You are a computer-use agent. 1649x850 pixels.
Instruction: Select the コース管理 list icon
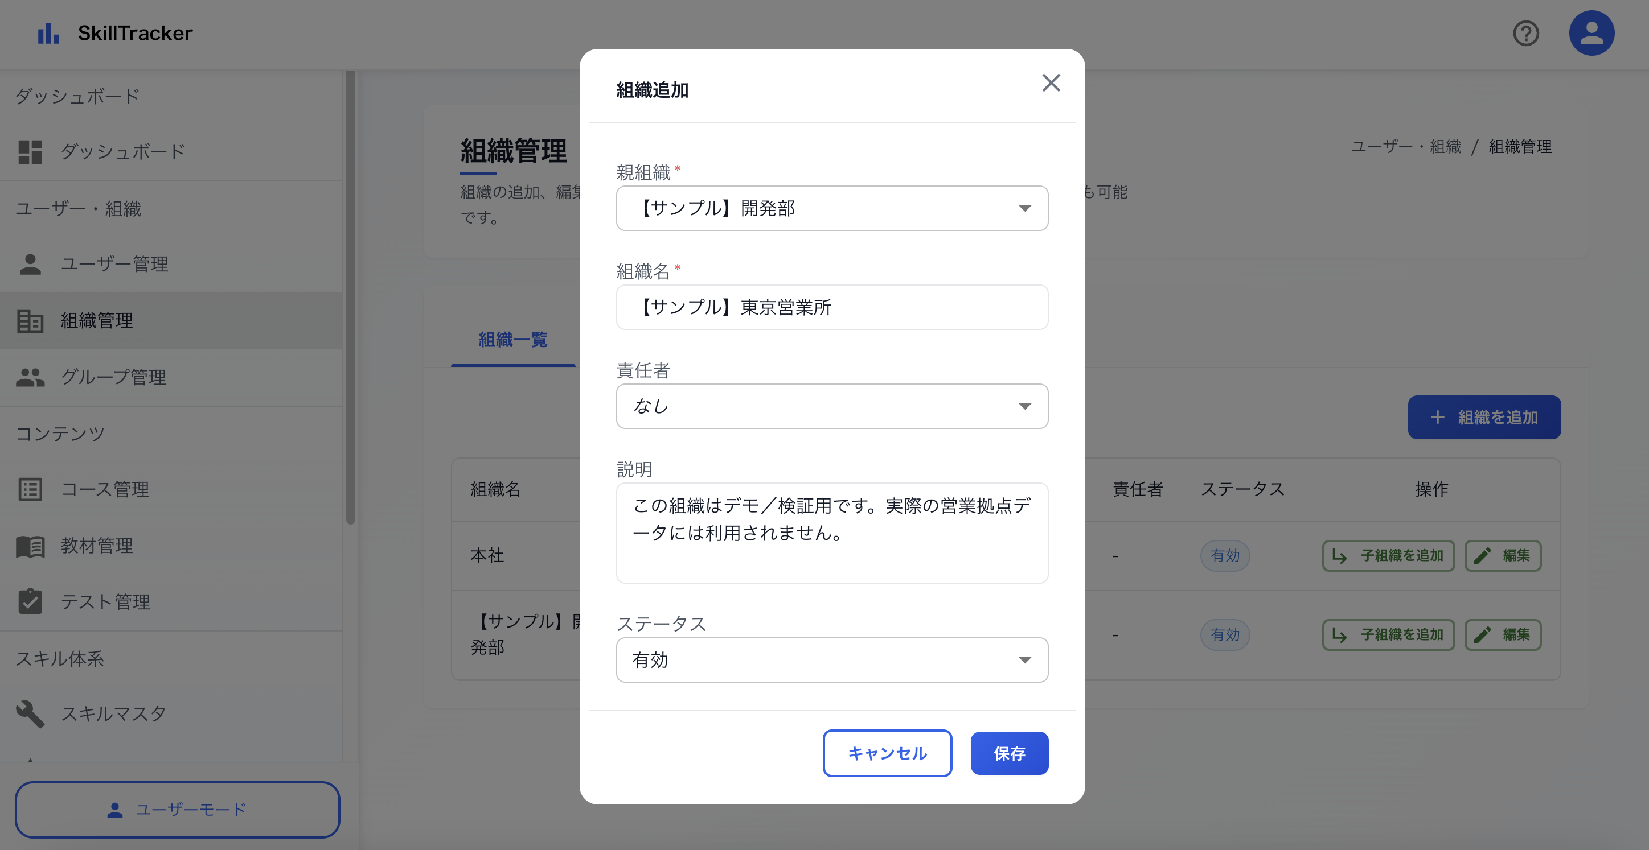[x=30, y=489]
